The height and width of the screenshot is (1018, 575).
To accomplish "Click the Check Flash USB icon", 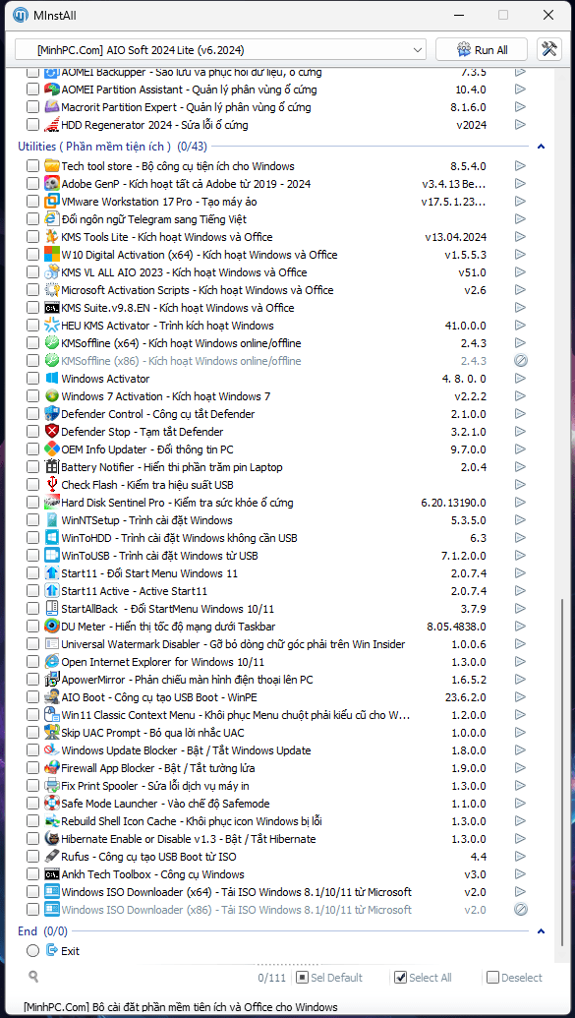I will [x=52, y=484].
